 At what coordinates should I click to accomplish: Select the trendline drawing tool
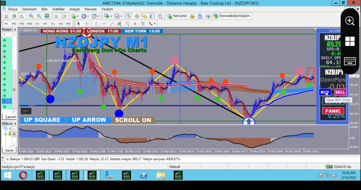point(111,24)
